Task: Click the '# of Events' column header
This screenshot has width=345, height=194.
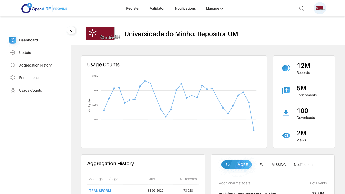Action: click(x=318, y=183)
